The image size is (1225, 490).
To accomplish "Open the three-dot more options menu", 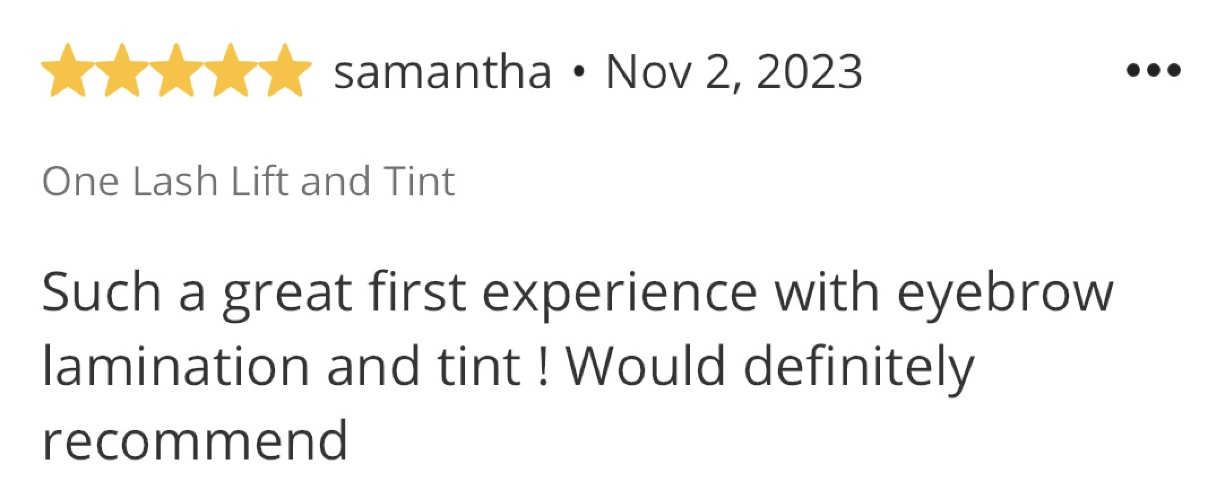I will 1154,71.
